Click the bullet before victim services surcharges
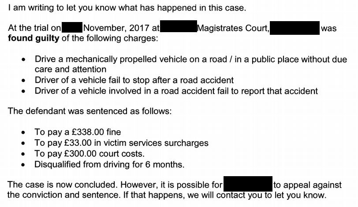The image size is (358, 207). pyautogui.click(x=23, y=144)
